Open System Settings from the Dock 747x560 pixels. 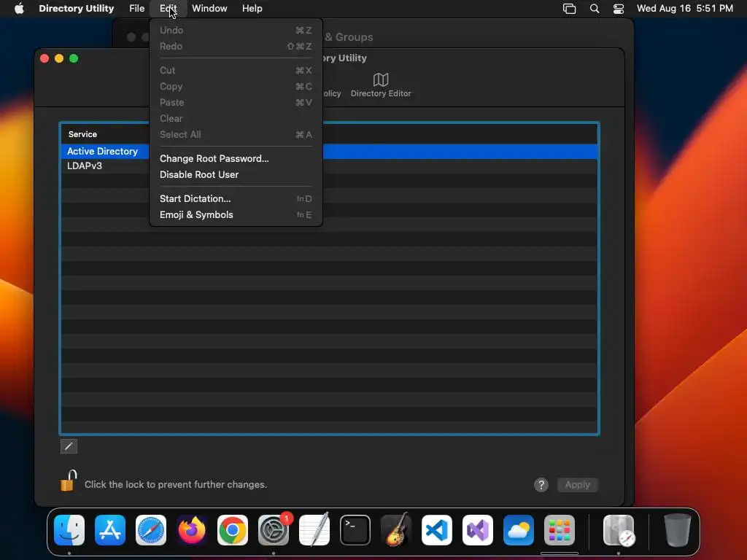point(274,530)
